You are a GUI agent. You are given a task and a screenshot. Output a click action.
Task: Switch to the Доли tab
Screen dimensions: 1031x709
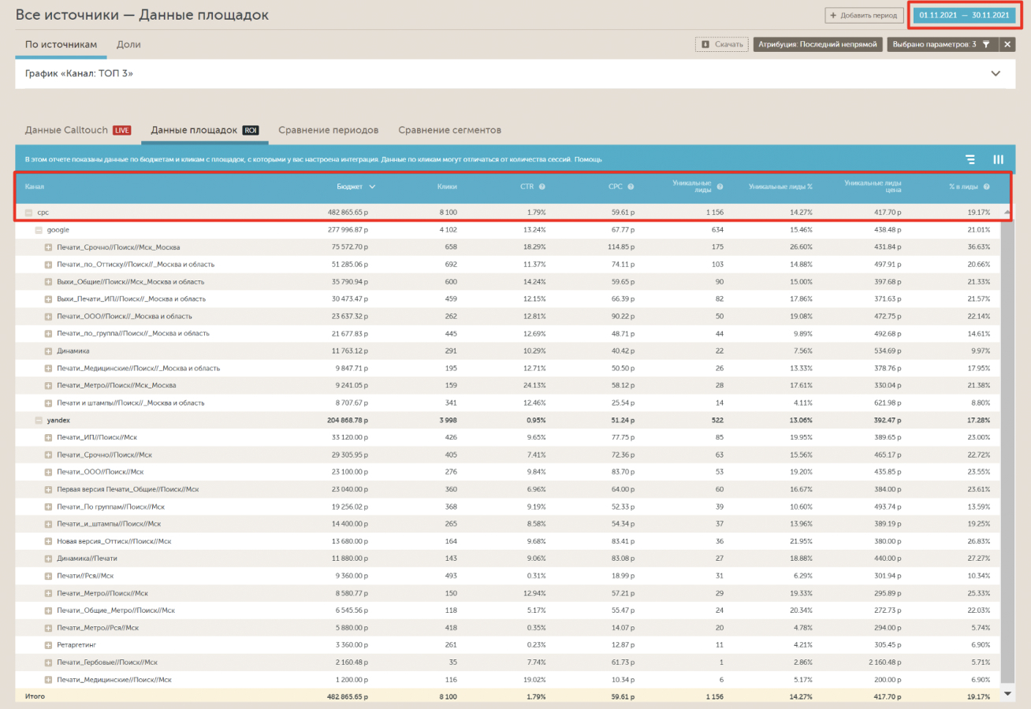[x=128, y=45]
